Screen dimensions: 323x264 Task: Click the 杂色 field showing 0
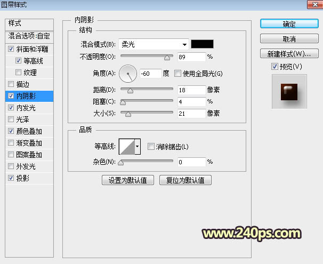click(x=191, y=162)
